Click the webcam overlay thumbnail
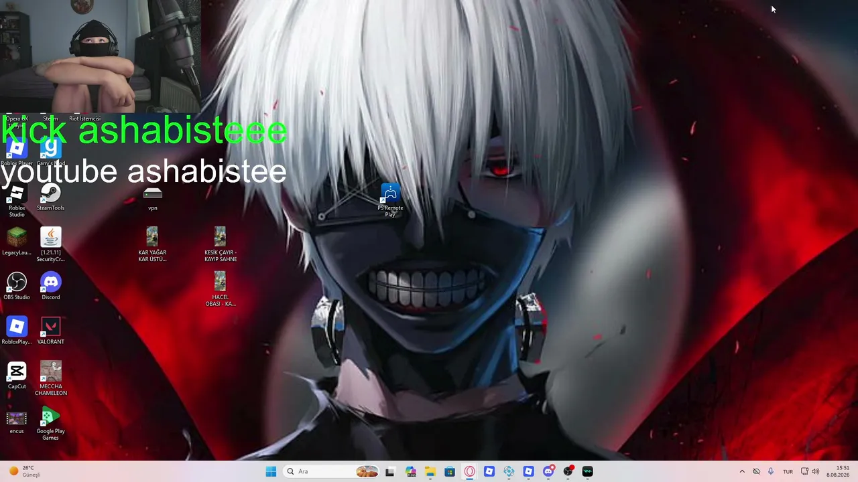The width and height of the screenshot is (858, 482). (101, 56)
